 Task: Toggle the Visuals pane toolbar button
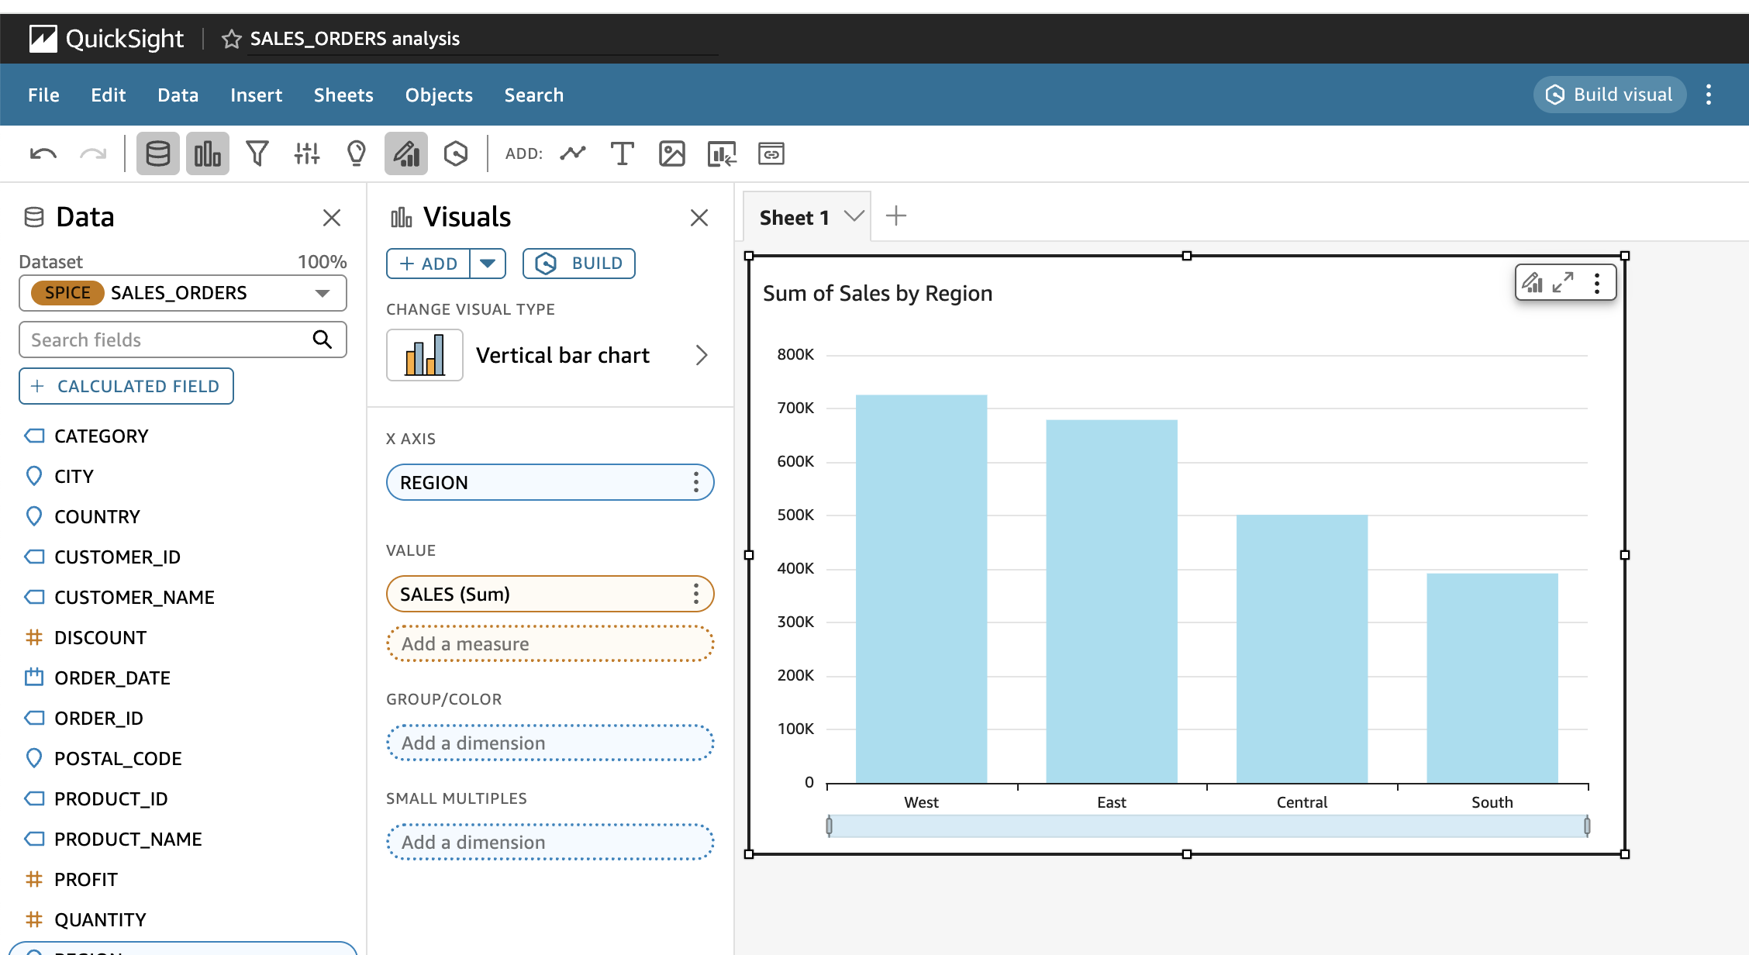tap(208, 153)
